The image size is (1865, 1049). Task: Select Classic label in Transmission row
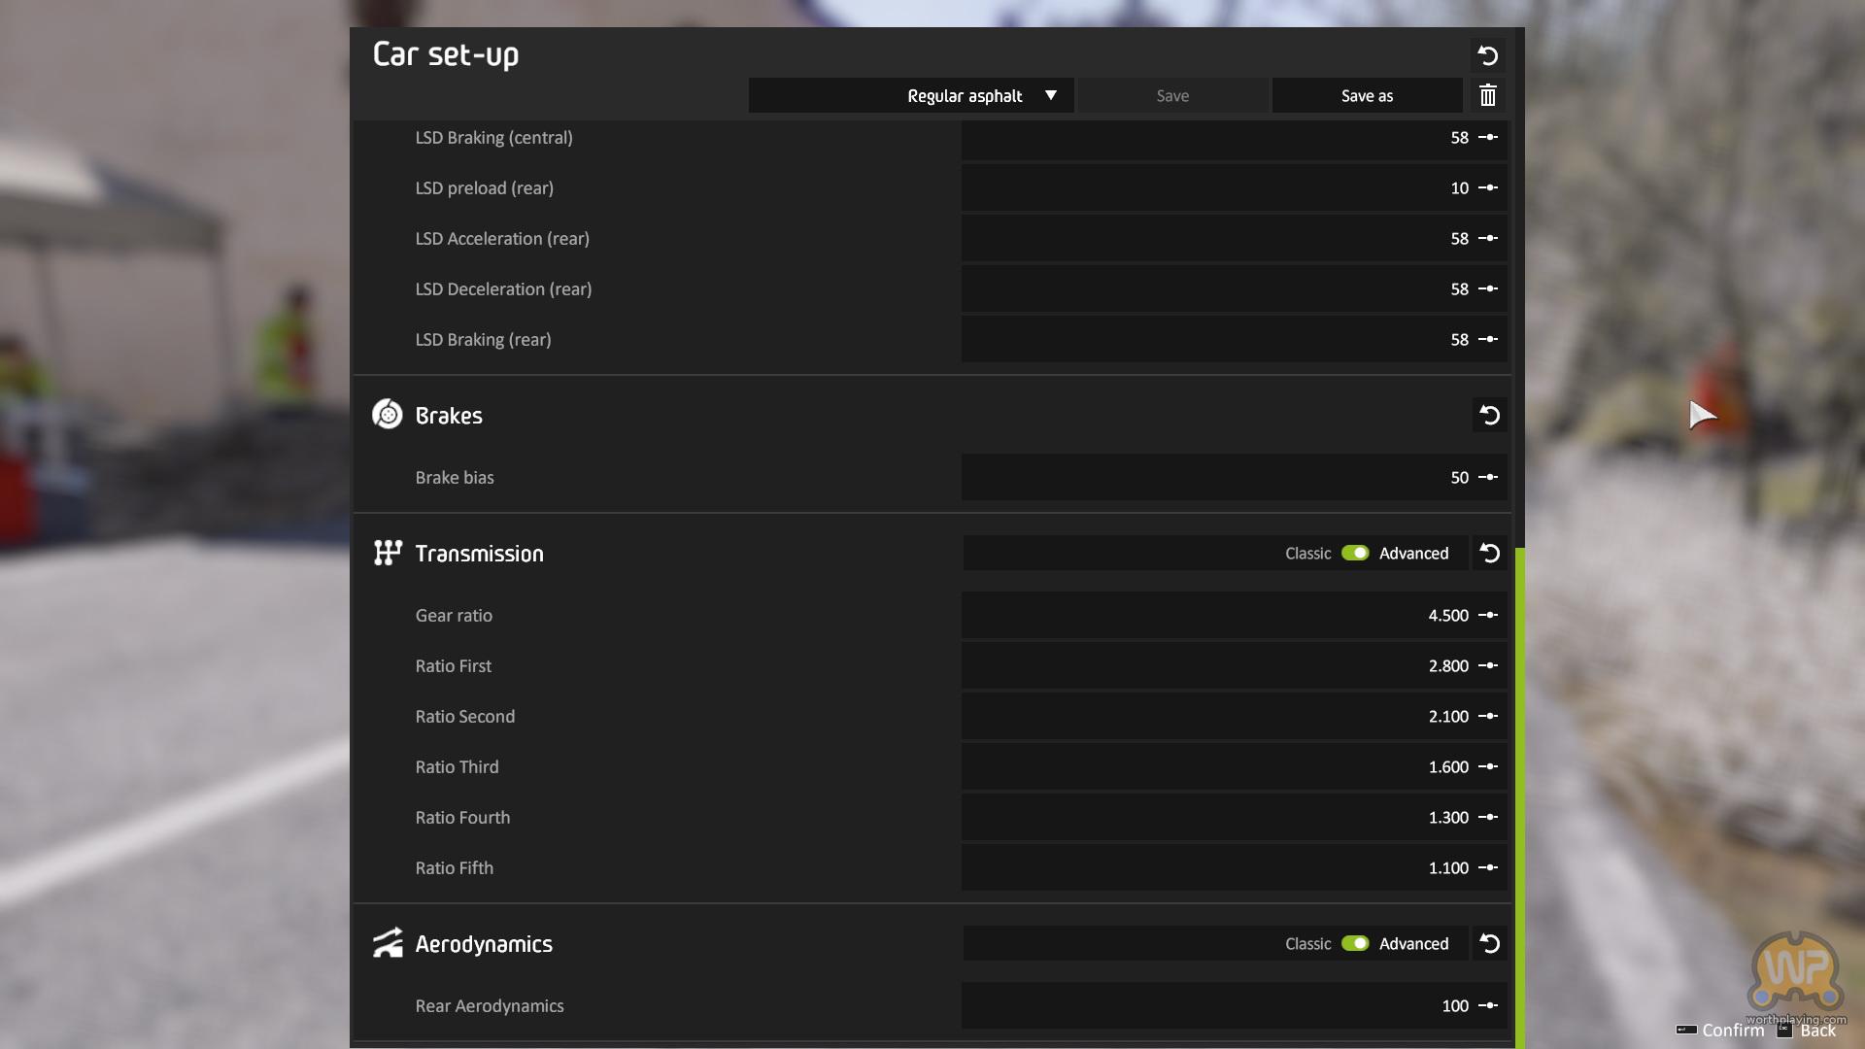pyautogui.click(x=1307, y=554)
